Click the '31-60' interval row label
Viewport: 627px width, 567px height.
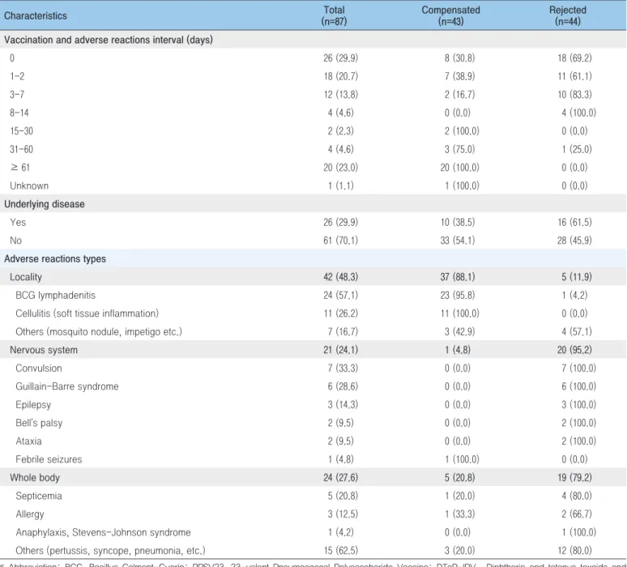[22, 150]
